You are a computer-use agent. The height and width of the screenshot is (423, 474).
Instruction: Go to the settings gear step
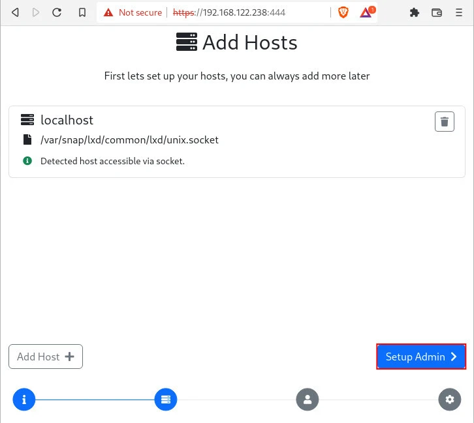point(449,399)
